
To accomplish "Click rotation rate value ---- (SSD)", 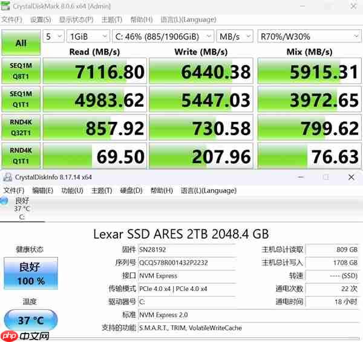I will coord(332,276).
